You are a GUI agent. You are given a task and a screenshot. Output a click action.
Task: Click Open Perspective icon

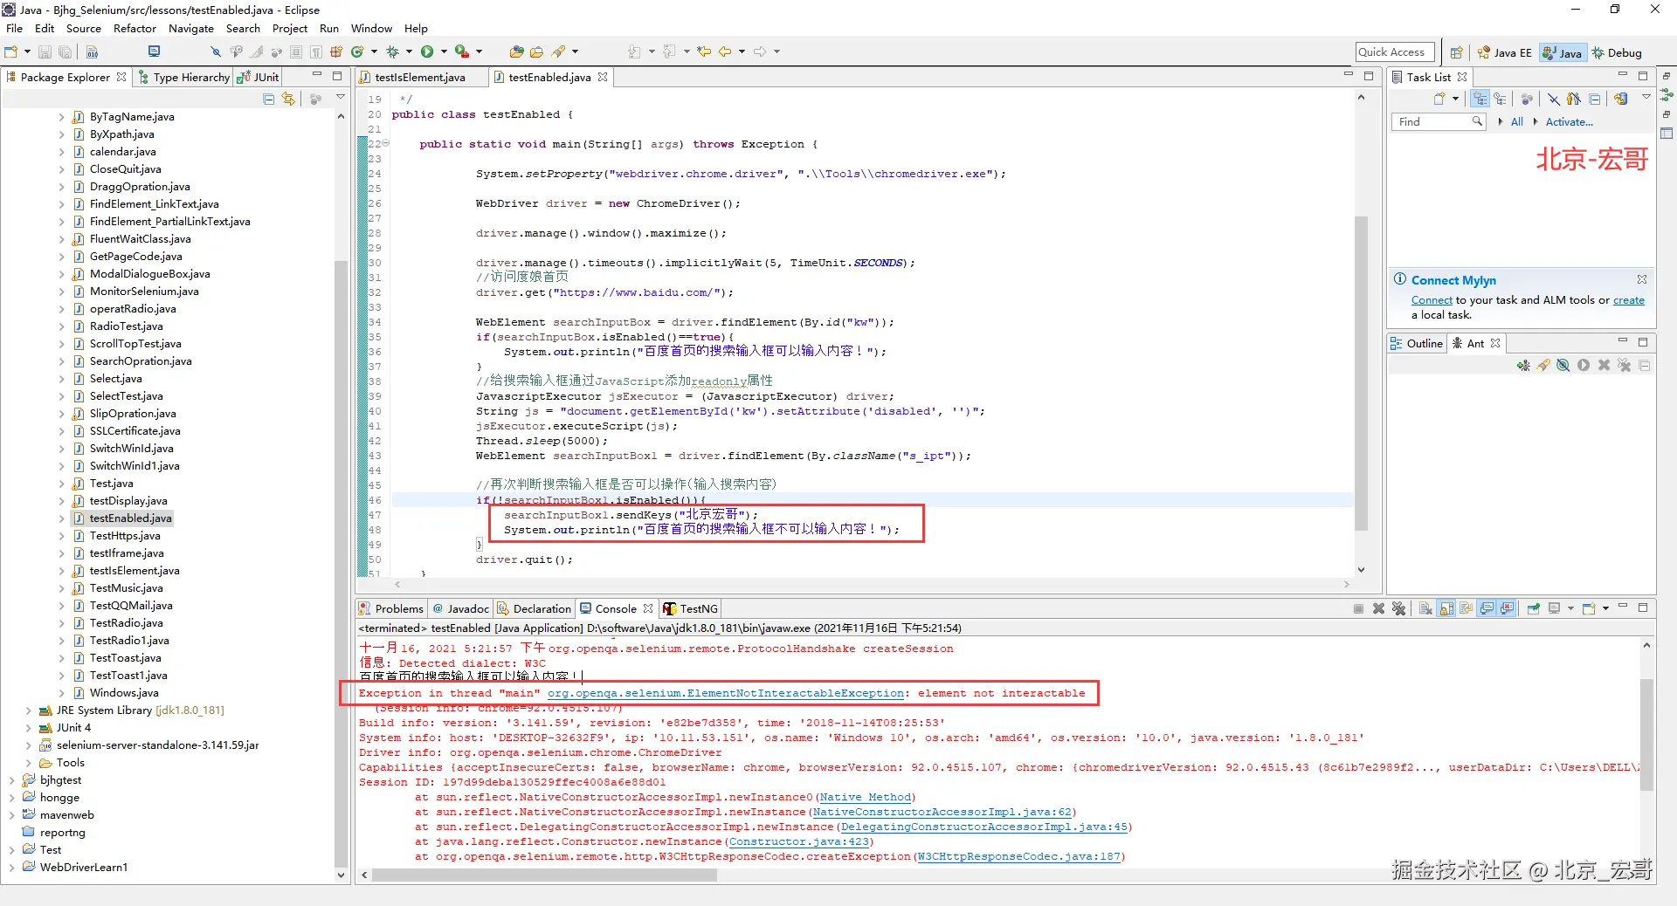click(x=1456, y=53)
